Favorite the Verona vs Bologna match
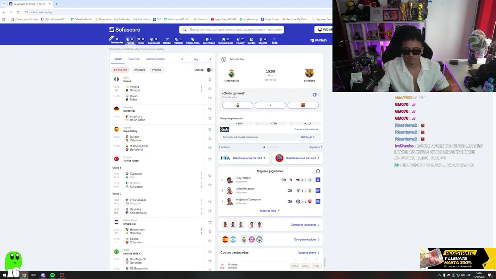This screenshot has height=279, width=496. pos(210,88)
